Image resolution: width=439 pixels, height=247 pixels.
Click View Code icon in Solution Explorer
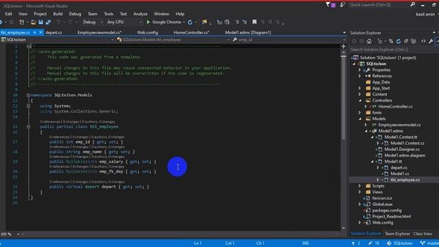point(423,41)
